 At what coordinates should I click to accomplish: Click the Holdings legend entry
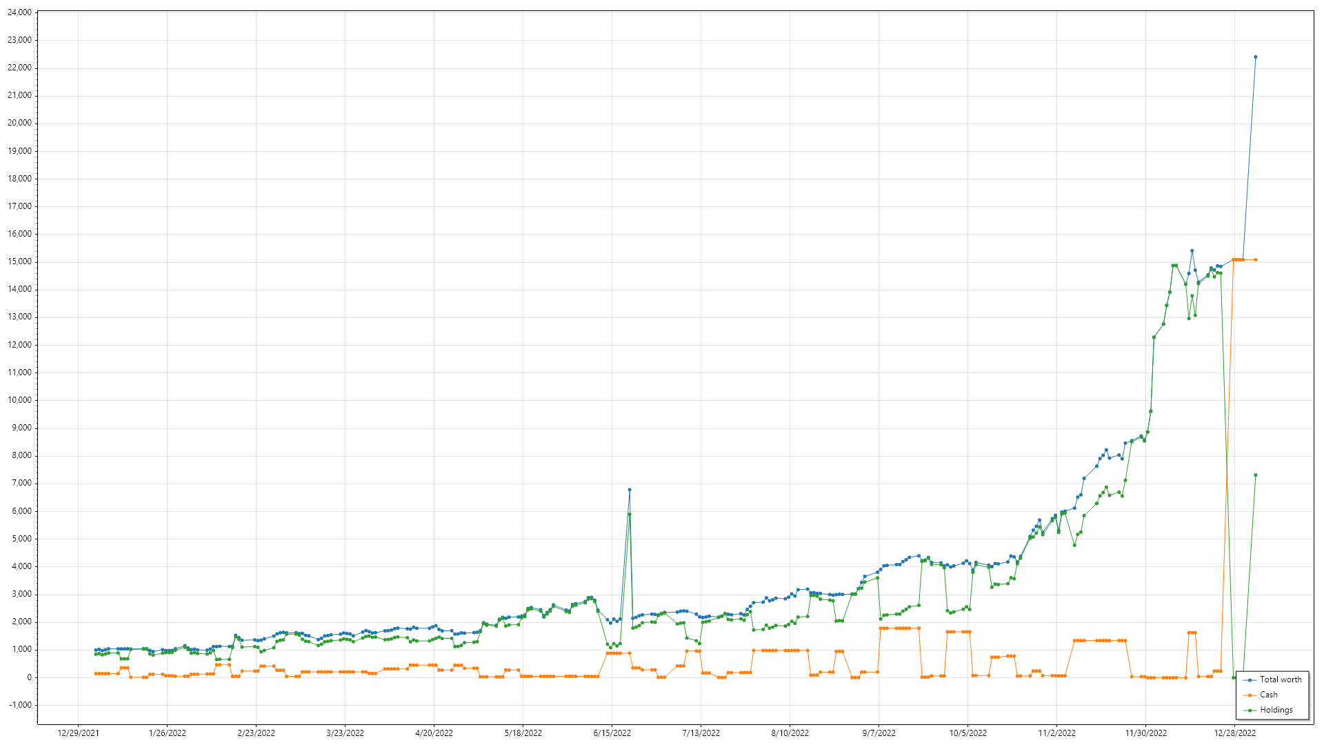pos(1276,710)
